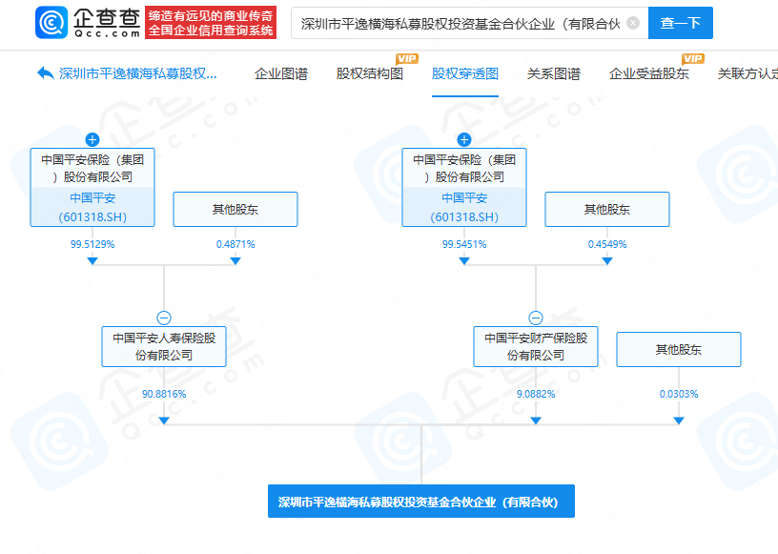Open the 企业受益股东 tab

click(649, 74)
